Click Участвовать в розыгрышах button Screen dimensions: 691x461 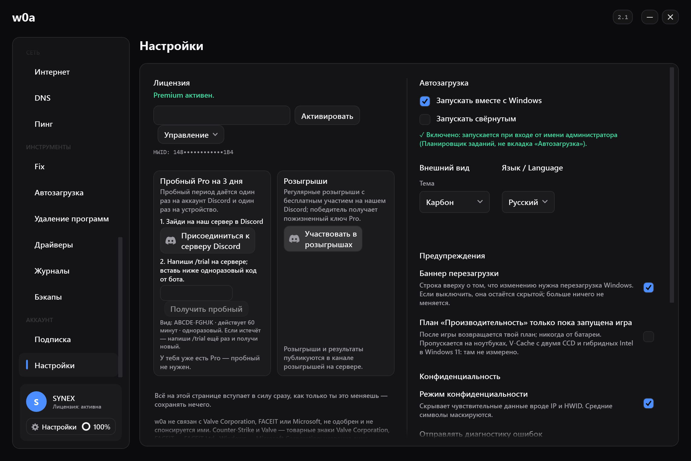tap(323, 239)
